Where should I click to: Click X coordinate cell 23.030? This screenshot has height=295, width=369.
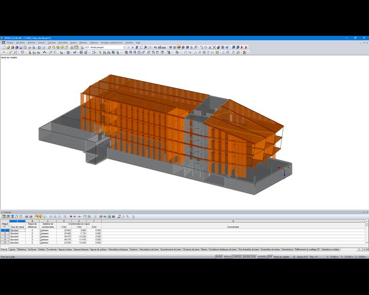click(x=64, y=242)
